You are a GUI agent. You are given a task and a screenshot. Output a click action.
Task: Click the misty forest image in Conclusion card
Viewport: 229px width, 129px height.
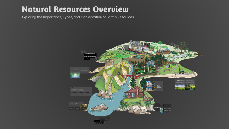coord(75,75)
